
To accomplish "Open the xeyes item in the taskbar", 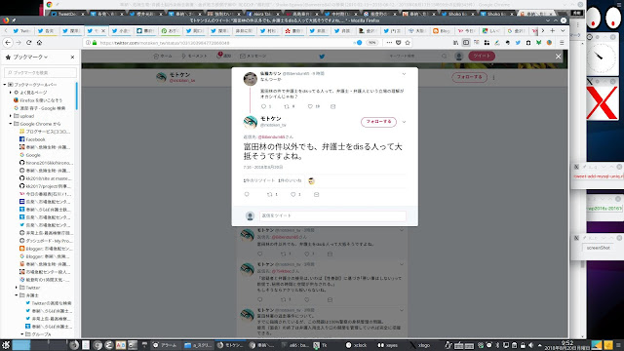I will coord(388,345).
